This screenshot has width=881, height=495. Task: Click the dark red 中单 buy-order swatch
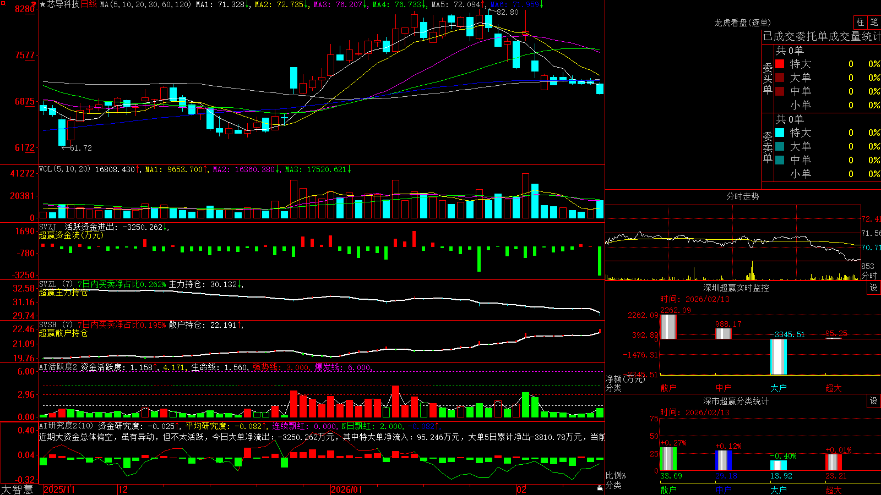click(x=780, y=91)
